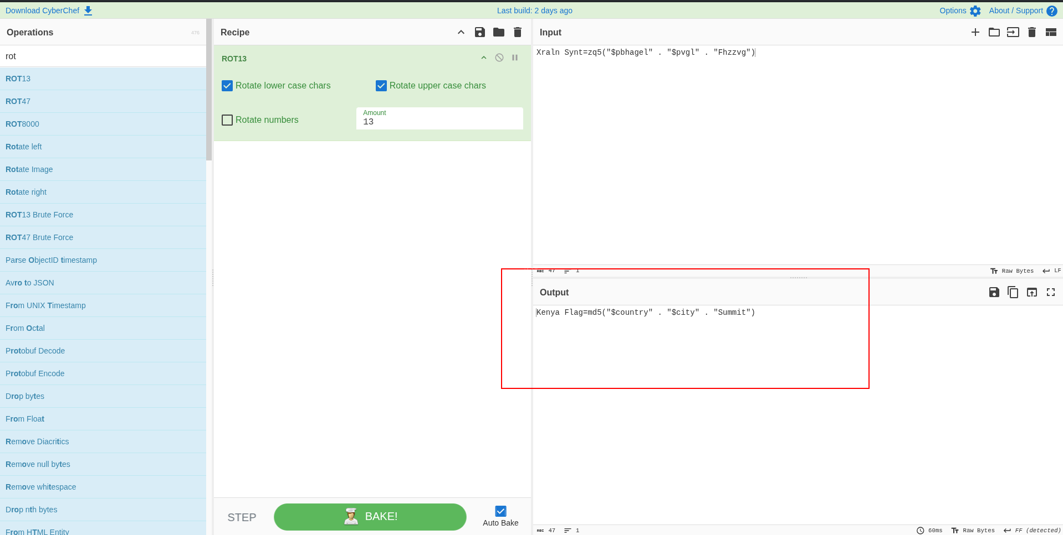Select the ROT47 operation
Viewport: 1063px width, 535px height.
point(103,101)
